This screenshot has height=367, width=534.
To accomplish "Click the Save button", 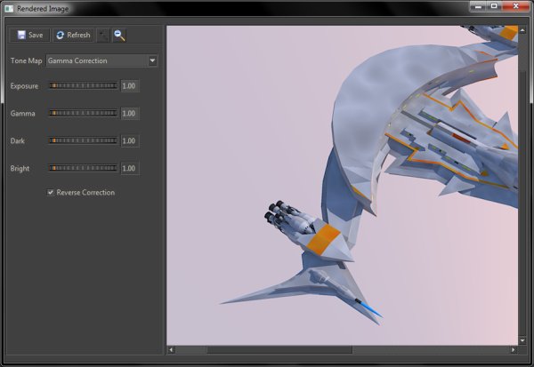I will [x=29, y=36].
